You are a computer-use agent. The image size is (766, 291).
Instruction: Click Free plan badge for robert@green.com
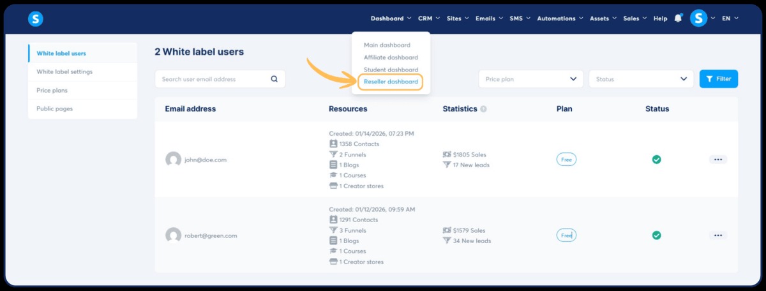coord(566,235)
